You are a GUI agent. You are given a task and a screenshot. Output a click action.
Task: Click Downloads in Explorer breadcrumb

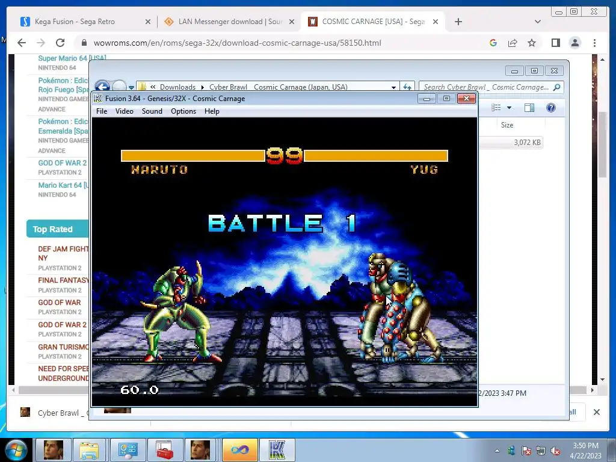(x=177, y=87)
